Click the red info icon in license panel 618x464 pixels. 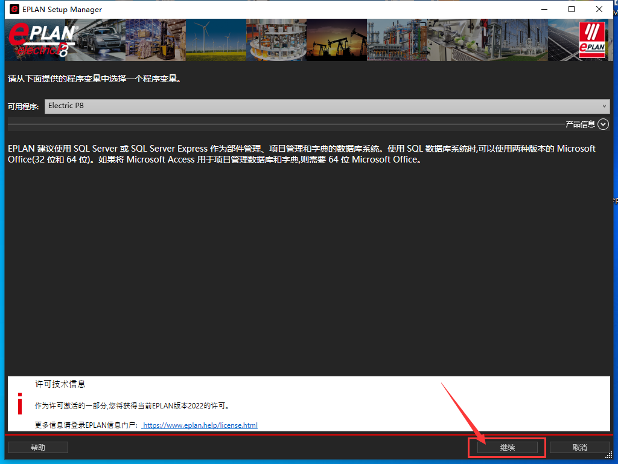tap(20, 404)
